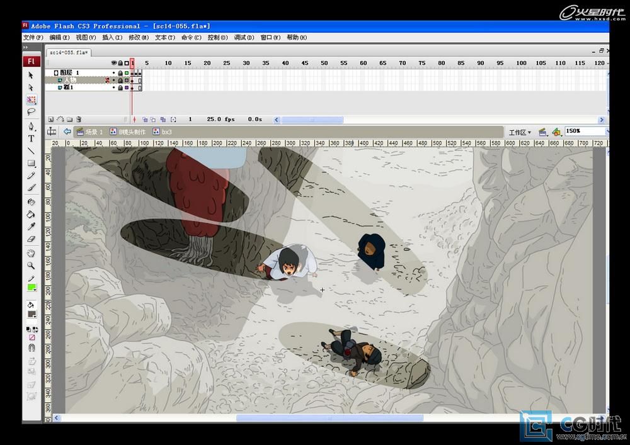Open the 修改(M) menu
This screenshot has height=445, width=630.
[x=139, y=37]
